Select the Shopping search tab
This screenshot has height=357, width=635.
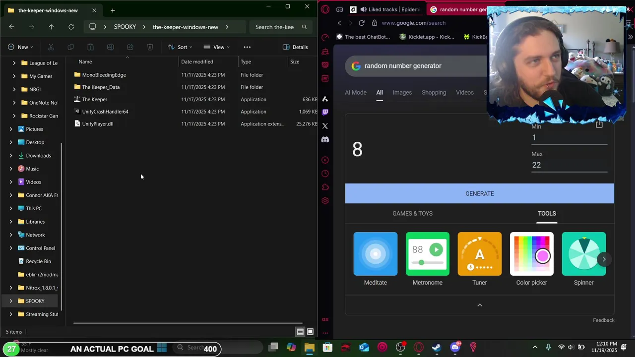coord(434,93)
